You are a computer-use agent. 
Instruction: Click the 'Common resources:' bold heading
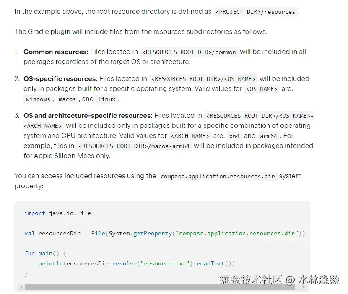(56, 52)
